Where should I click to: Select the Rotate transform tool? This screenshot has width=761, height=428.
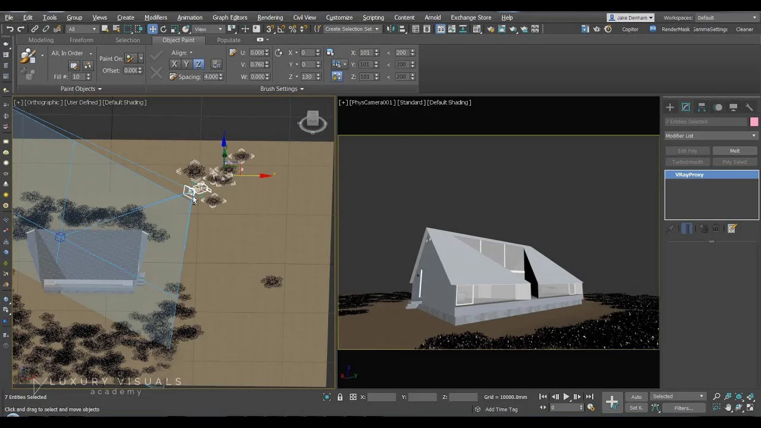(163, 29)
